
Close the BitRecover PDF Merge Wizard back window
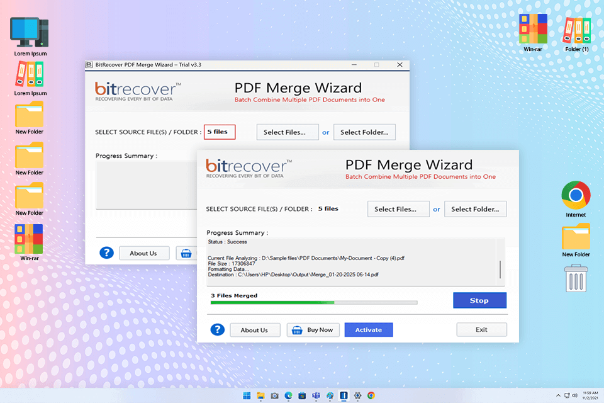click(400, 65)
